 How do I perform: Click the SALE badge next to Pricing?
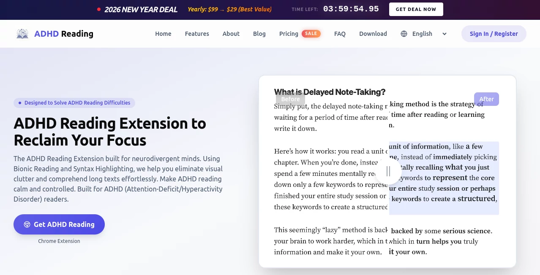(x=311, y=34)
